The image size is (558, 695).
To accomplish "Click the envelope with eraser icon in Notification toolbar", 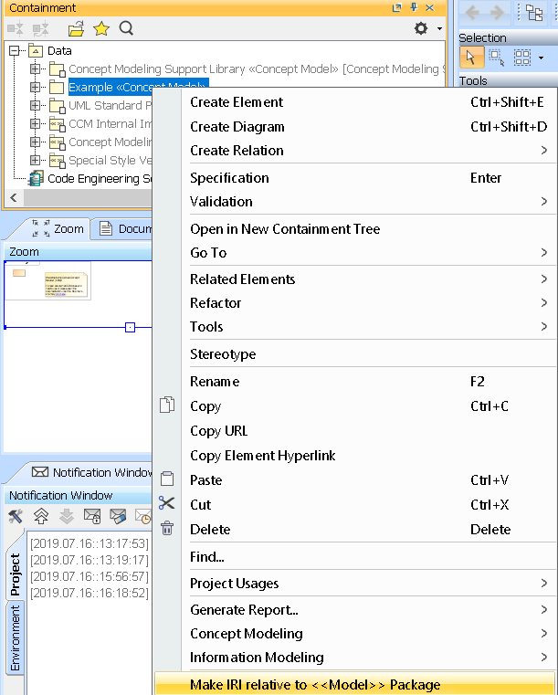I will 118,516.
